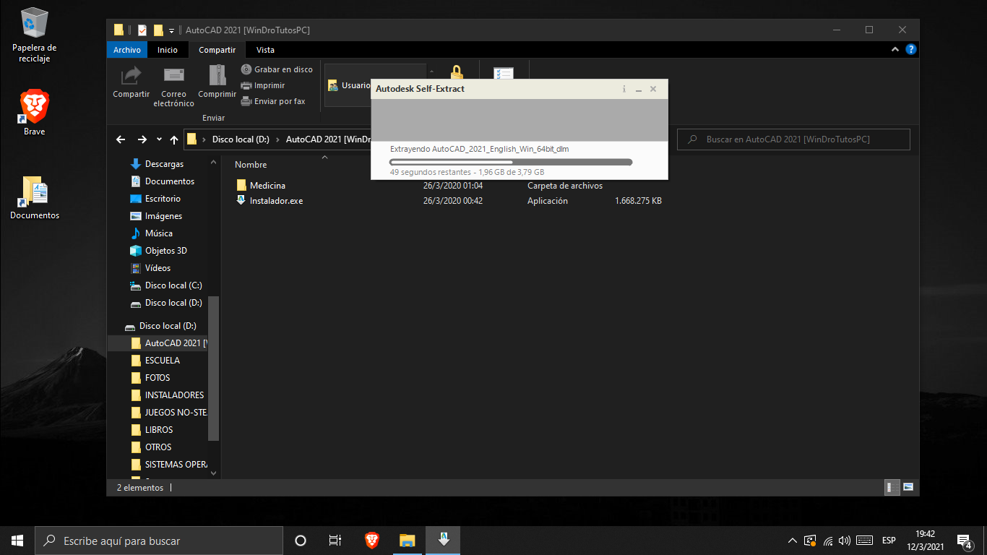Open the Explorer help question mark icon
The width and height of the screenshot is (987, 555).
(x=911, y=50)
